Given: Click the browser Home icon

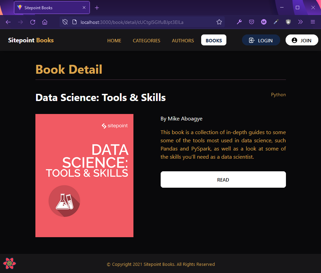Looking at the screenshot, I should click(x=45, y=22).
